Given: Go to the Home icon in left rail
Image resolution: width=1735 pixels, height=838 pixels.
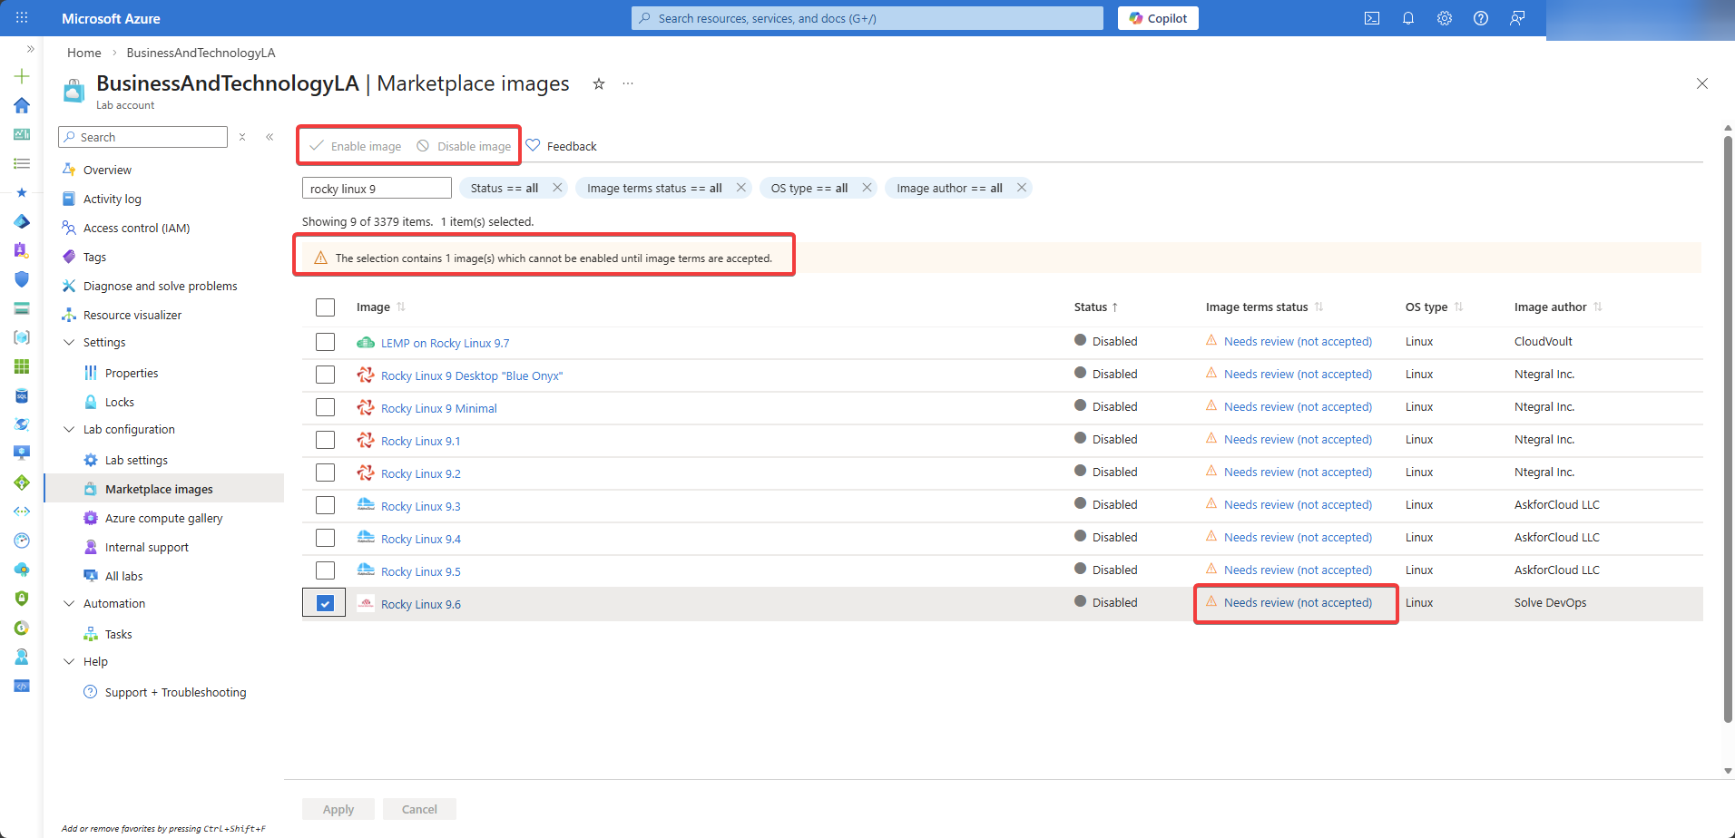Looking at the screenshot, I should pyautogui.click(x=22, y=105).
